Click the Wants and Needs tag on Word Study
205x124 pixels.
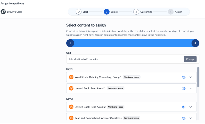tap(132, 77)
